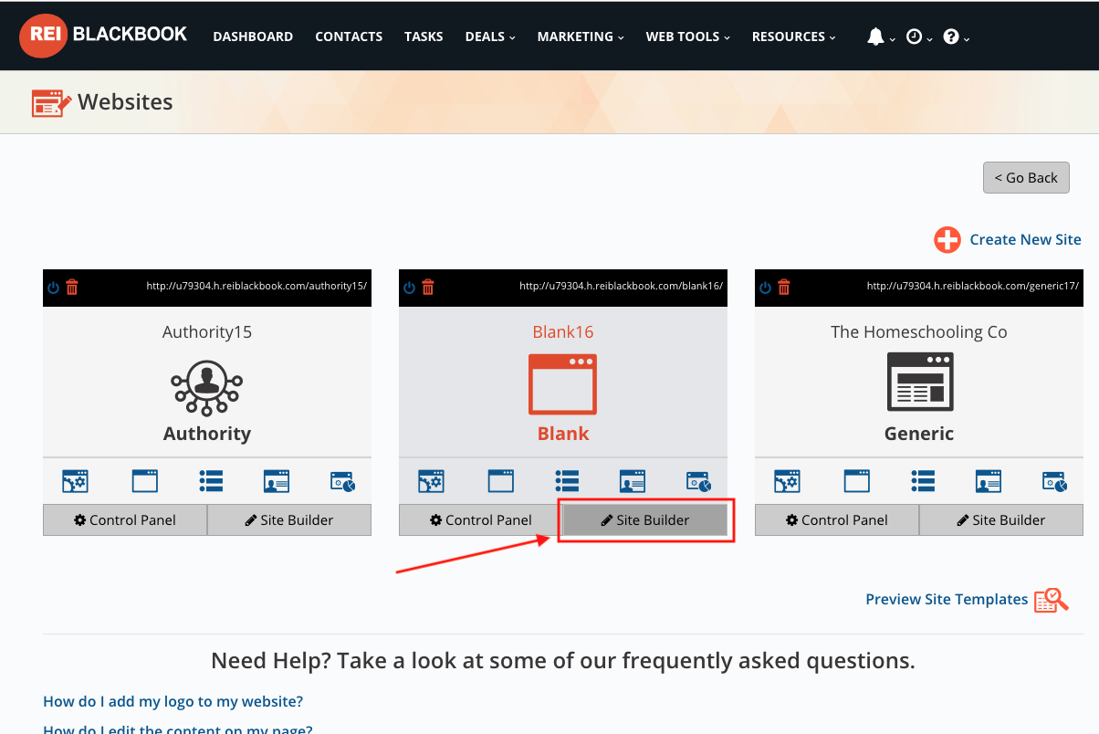Delete the Authority15 site with trash icon

(x=72, y=287)
